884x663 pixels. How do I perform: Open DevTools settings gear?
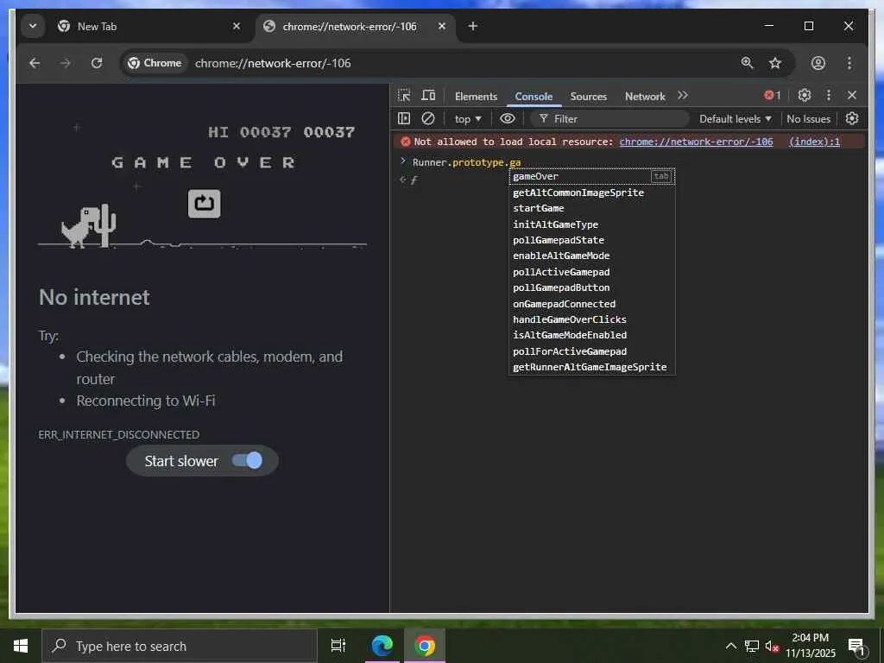pyautogui.click(x=805, y=95)
